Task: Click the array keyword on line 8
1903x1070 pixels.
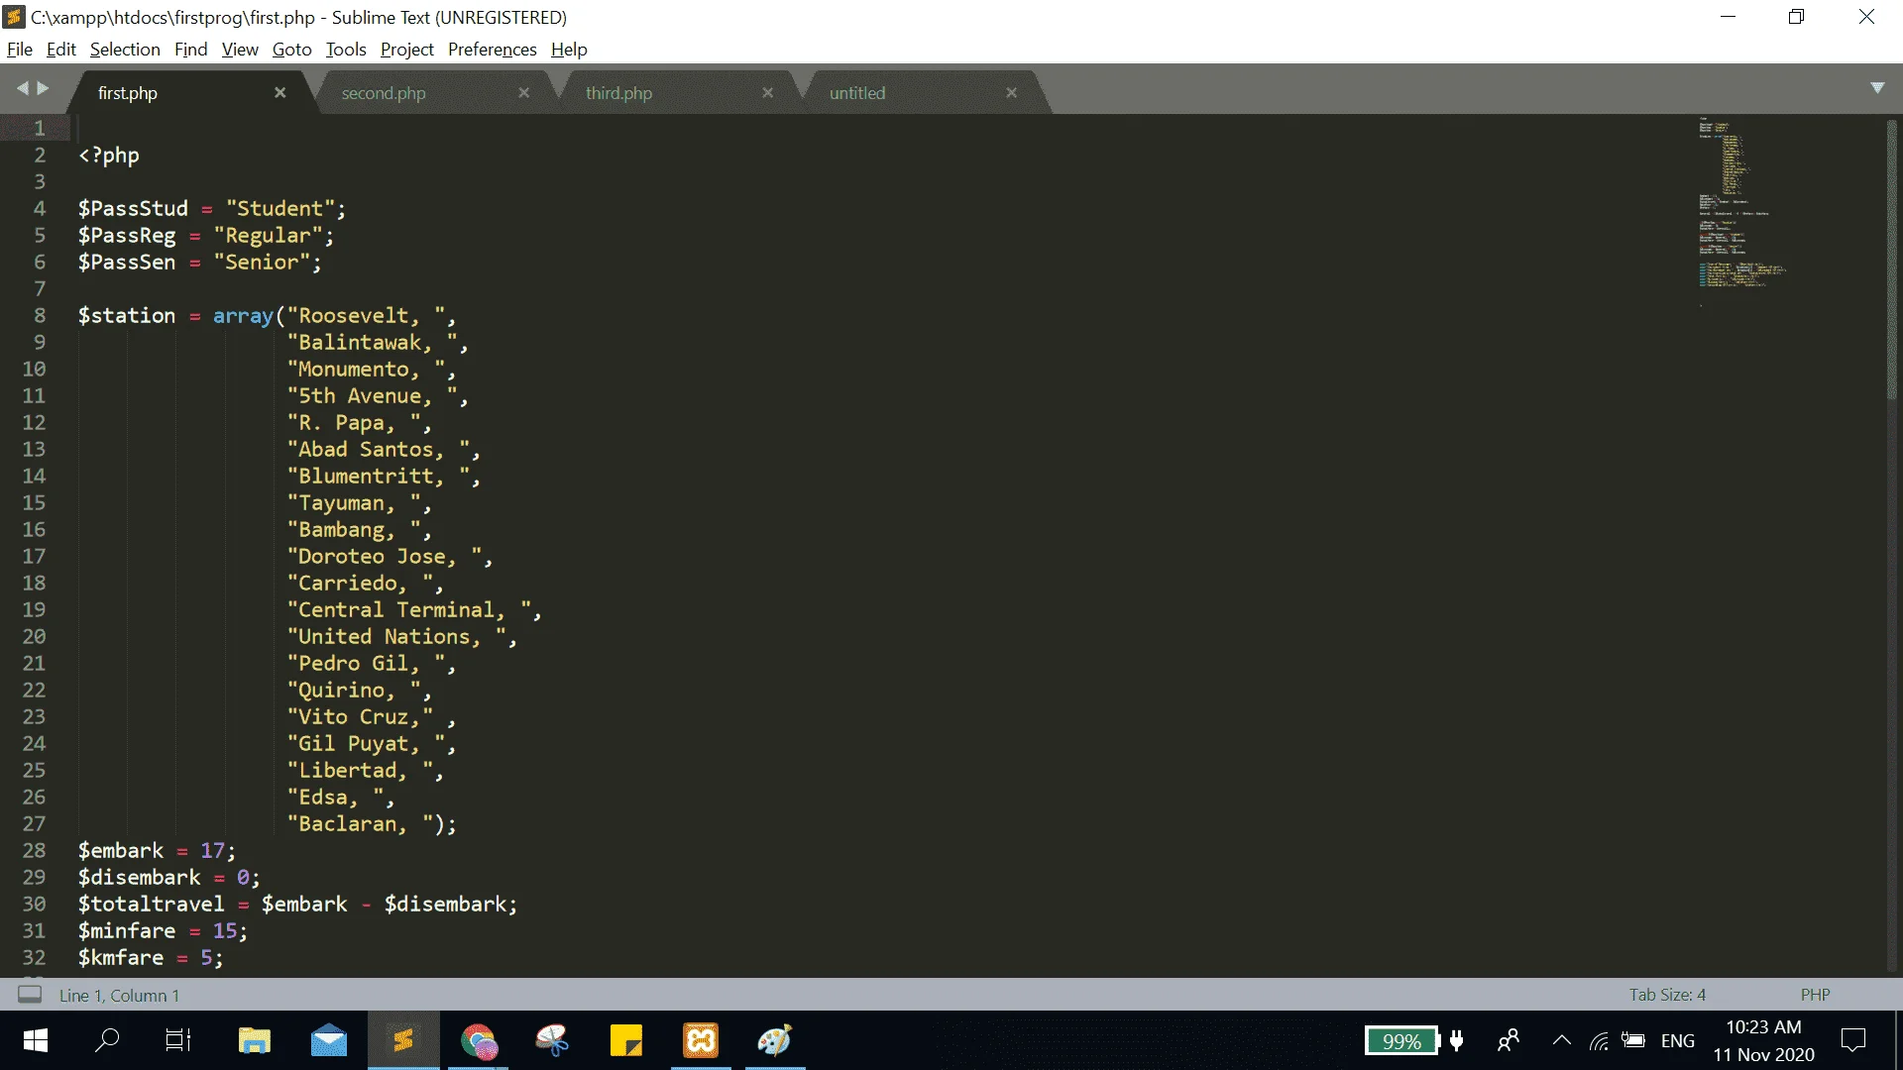Action: coord(243,315)
